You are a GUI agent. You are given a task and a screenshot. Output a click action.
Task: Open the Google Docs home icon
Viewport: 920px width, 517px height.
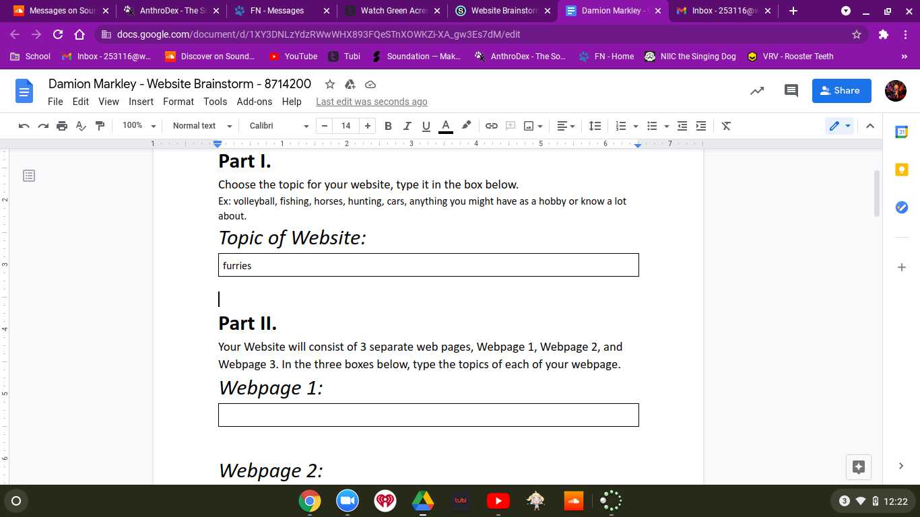pyautogui.click(x=24, y=91)
